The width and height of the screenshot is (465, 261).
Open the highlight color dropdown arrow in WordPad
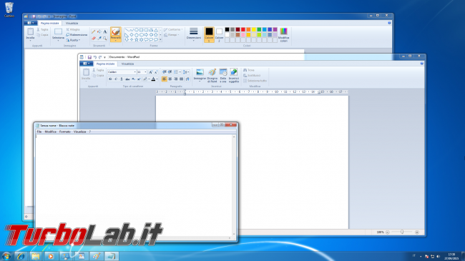[x=150, y=79]
